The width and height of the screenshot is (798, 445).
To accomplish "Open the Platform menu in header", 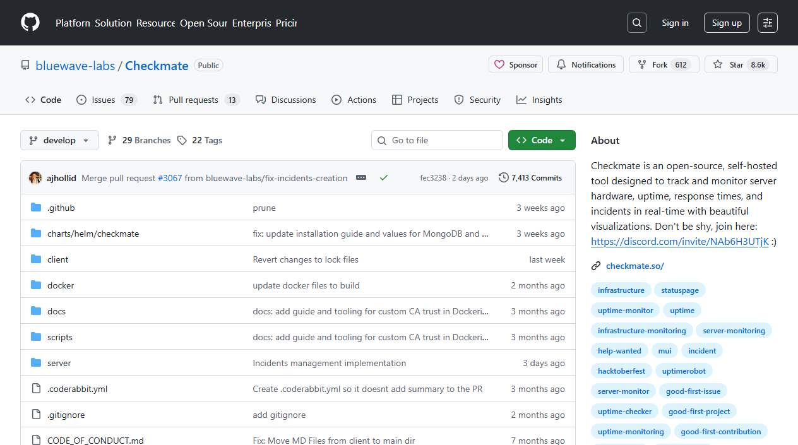I will pyautogui.click(x=73, y=23).
